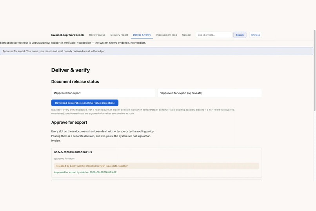Download deliverable.json final-value projection
The width and height of the screenshot is (316, 211).
(85, 103)
